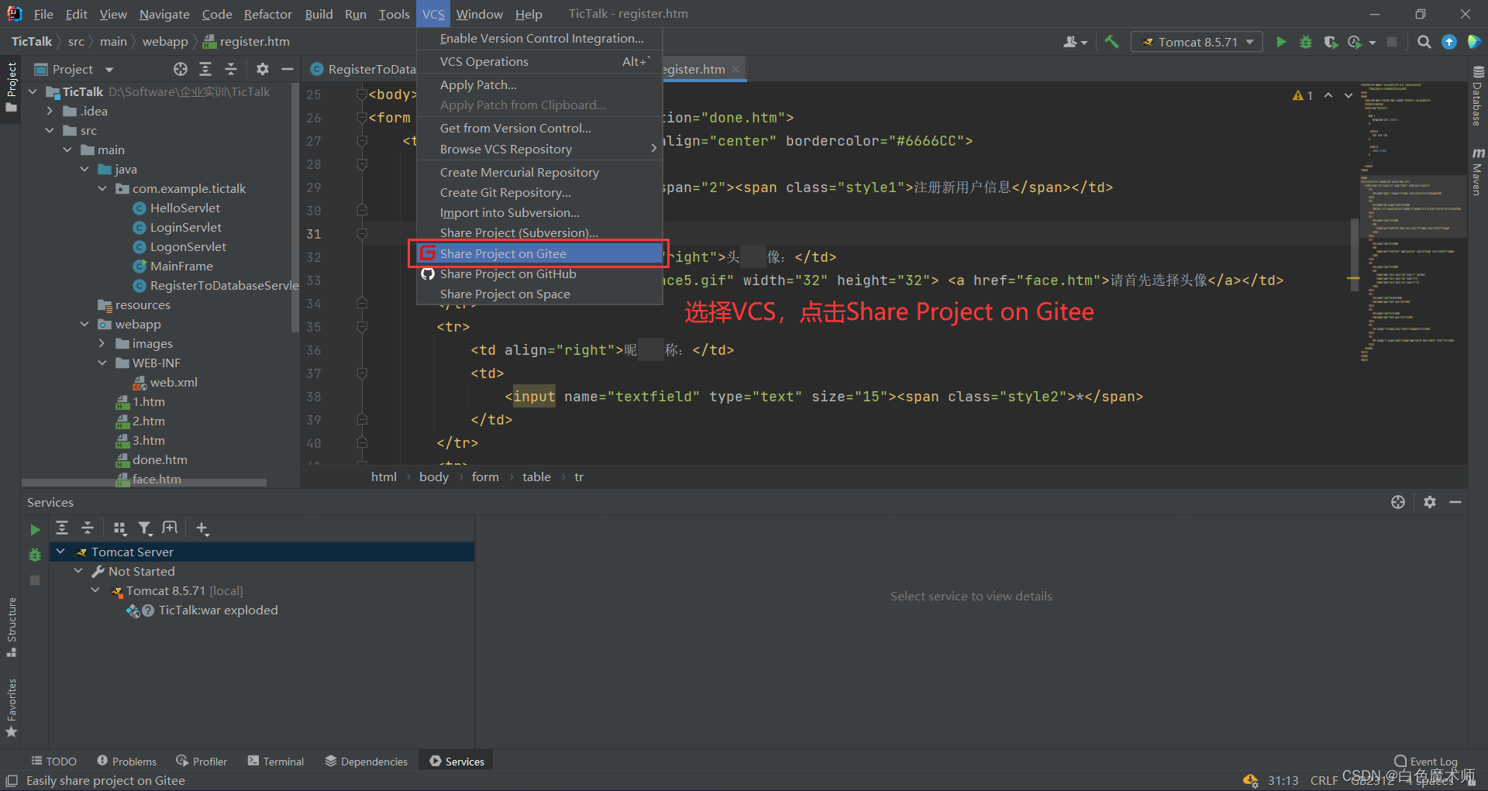Toggle the Favorites tool window sidebar button
Image resolution: width=1488 pixels, height=791 pixels.
click(11, 708)
